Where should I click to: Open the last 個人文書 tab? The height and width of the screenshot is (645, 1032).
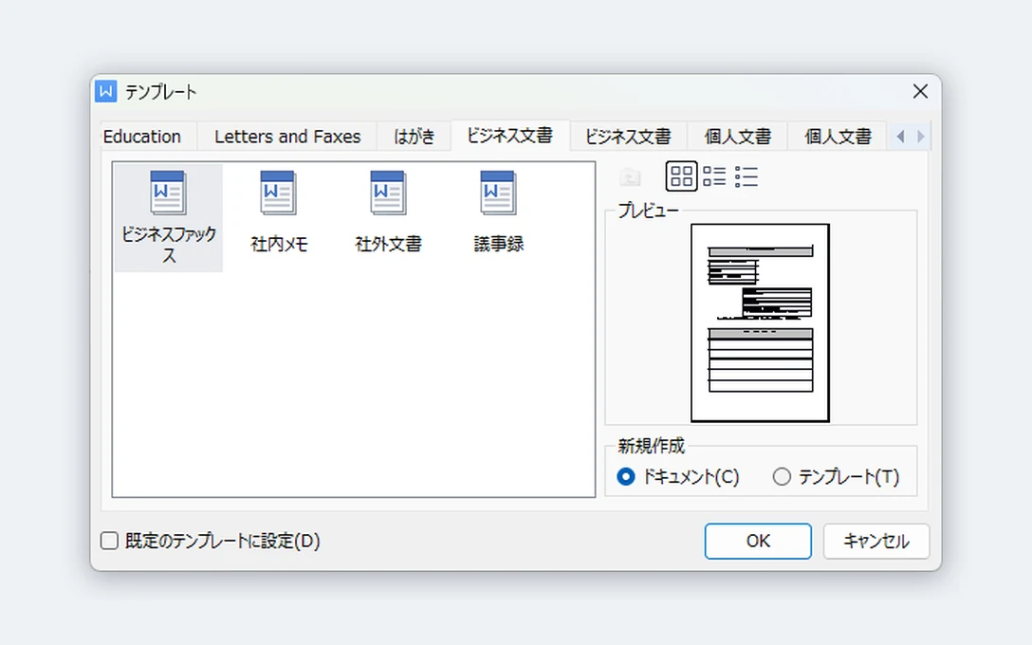(x=838, y=137)
